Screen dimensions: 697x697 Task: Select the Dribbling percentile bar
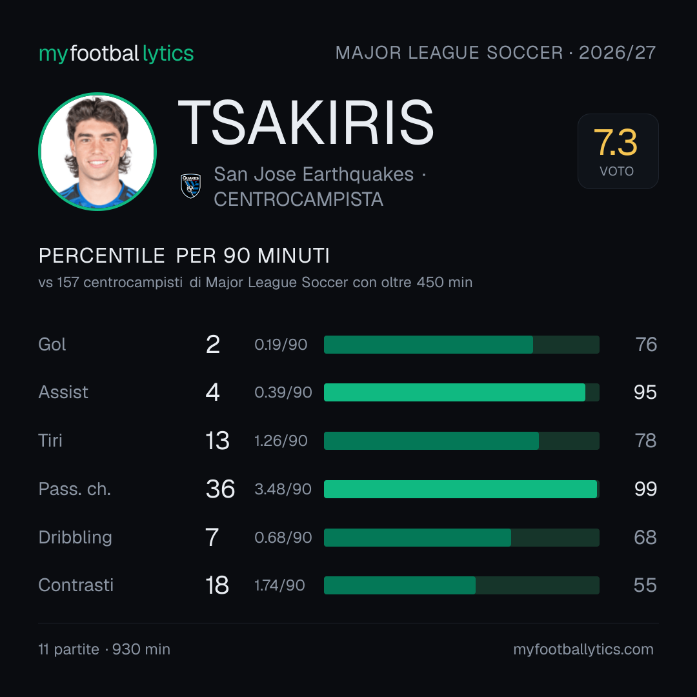(x=461, y=538)
